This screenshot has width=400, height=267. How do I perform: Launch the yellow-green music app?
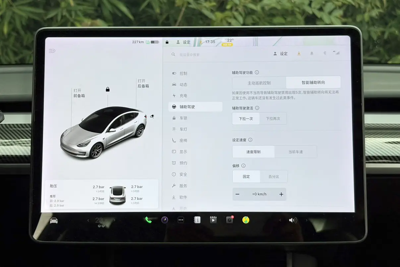coord(246,220)
